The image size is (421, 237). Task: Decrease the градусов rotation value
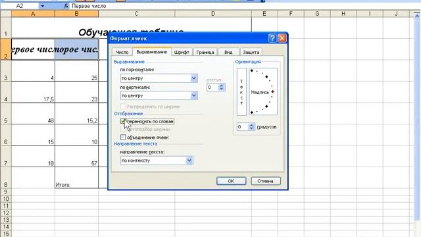[251, 128]
